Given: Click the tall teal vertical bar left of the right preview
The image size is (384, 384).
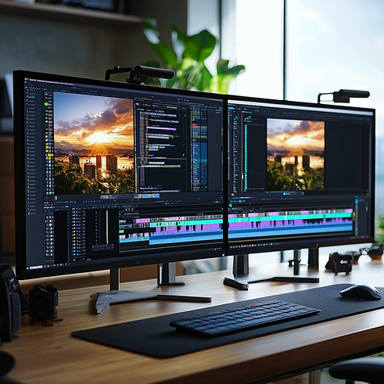Looking at the screenshot, I should (246, 157).
